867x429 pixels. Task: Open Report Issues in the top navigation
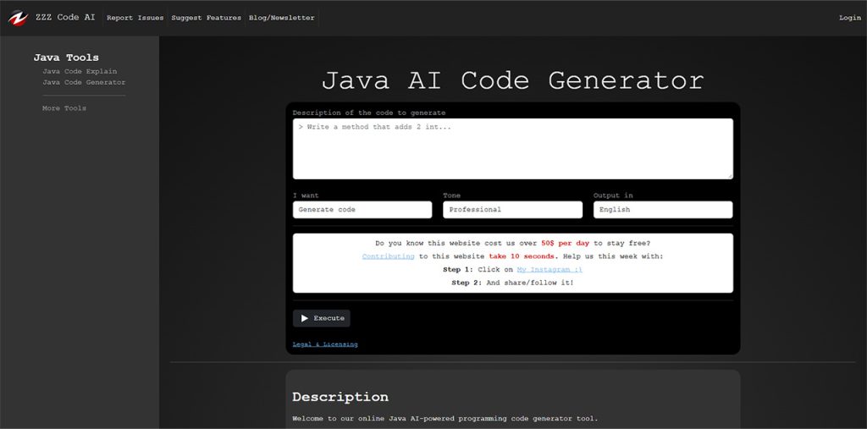click(x=135, y=18)
